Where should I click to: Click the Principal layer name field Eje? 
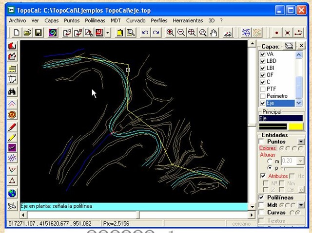[281, 119]
